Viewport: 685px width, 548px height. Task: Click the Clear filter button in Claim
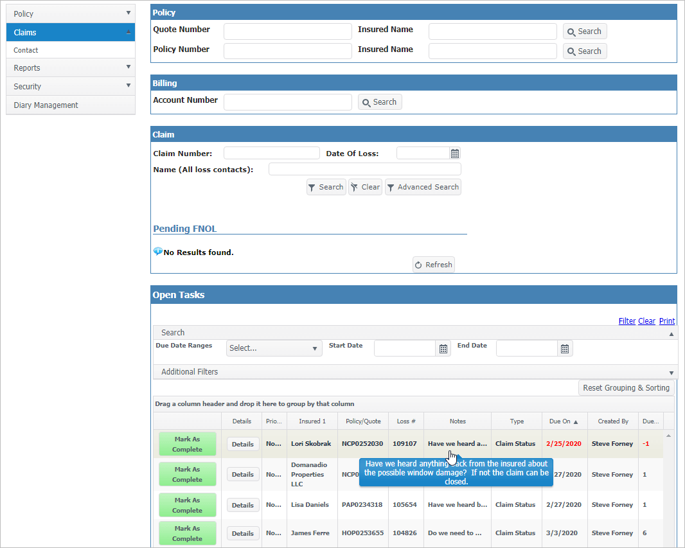[x=365, y=187]
